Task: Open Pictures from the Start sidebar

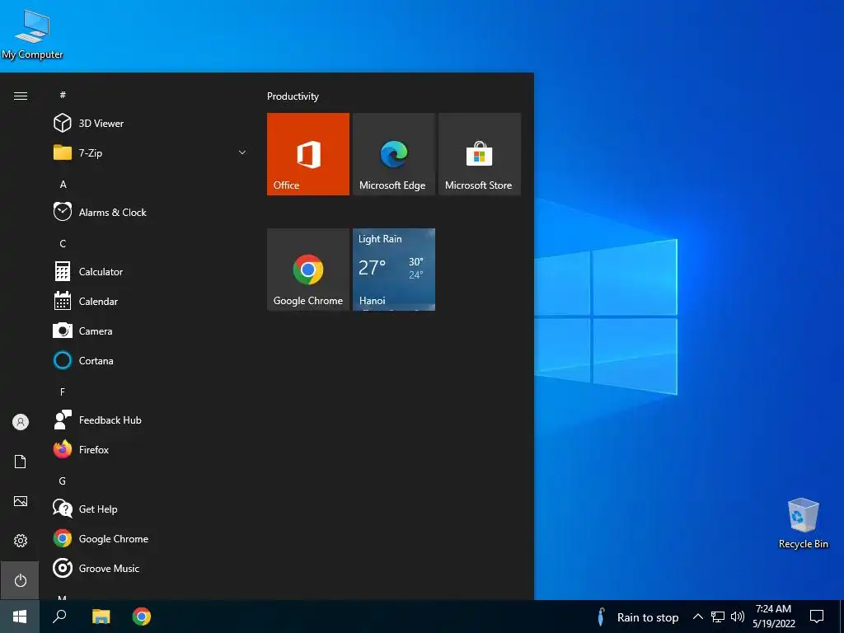Action: click(21, 501)
